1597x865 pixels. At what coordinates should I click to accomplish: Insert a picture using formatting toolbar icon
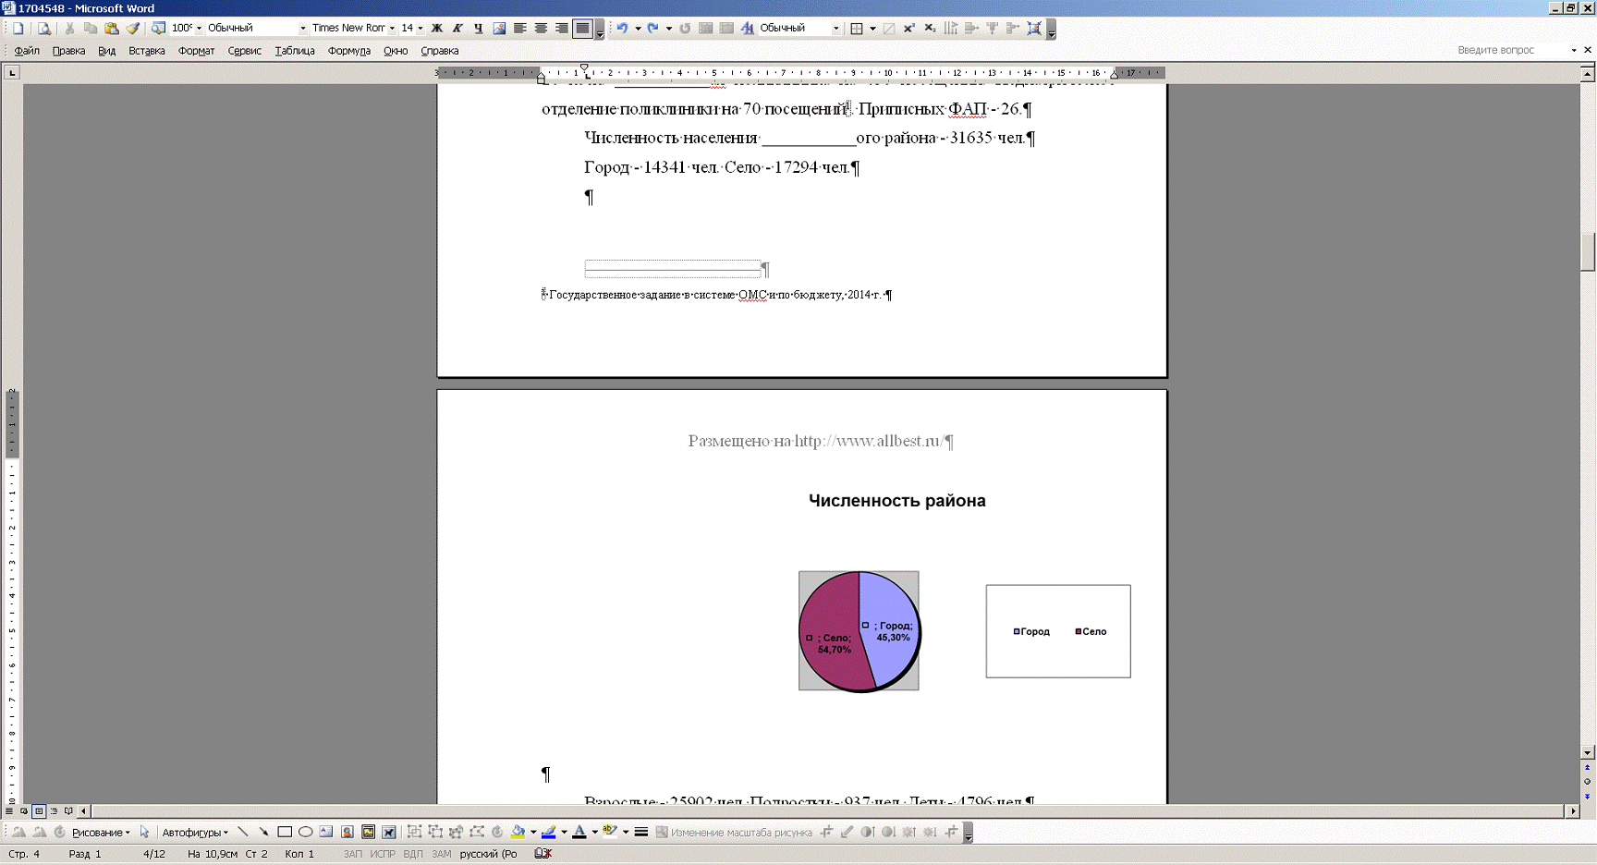[x=499, y=29]
